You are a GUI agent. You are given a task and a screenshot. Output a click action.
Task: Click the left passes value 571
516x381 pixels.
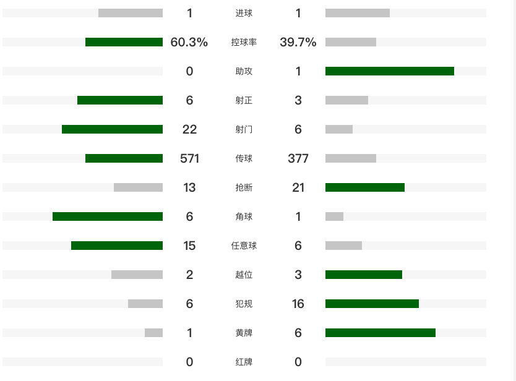[x=189, y=158]
